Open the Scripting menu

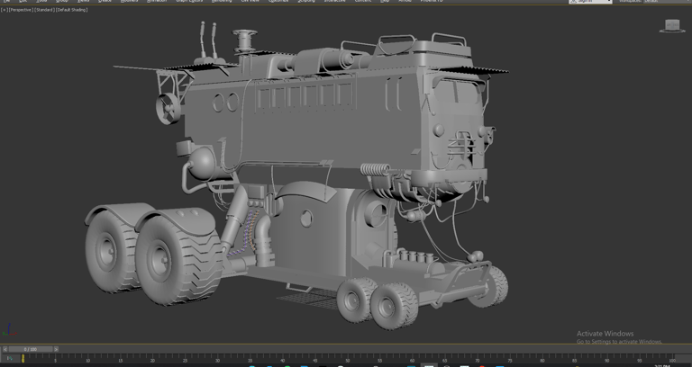click(306, 2)
